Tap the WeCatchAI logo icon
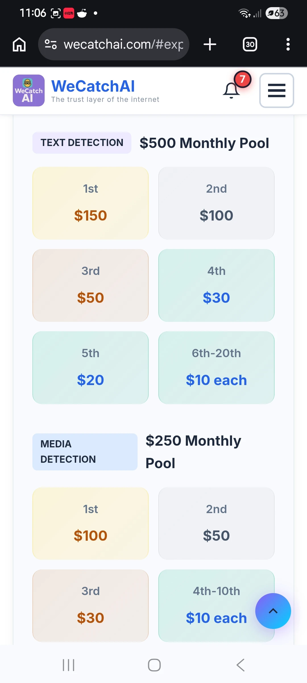The height and width of the screenshot is (683, 307). coord(29,90)
